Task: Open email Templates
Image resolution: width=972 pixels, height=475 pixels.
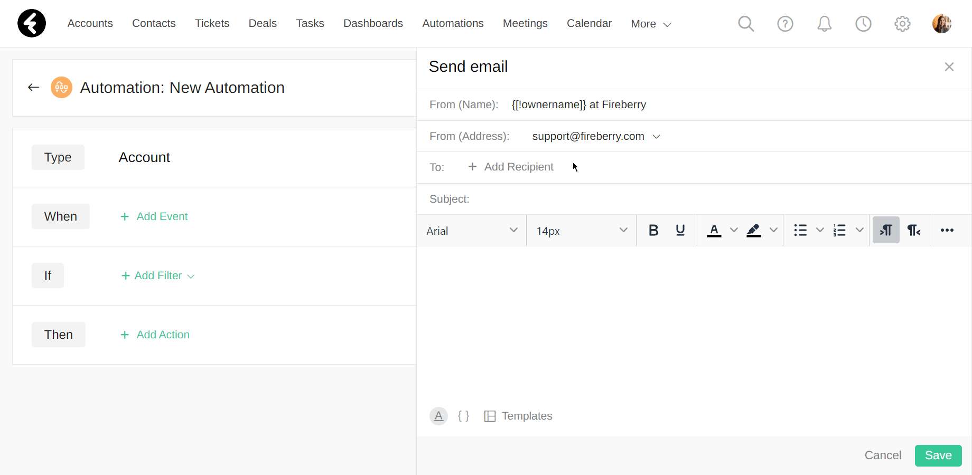Action: tap(518, 416)
